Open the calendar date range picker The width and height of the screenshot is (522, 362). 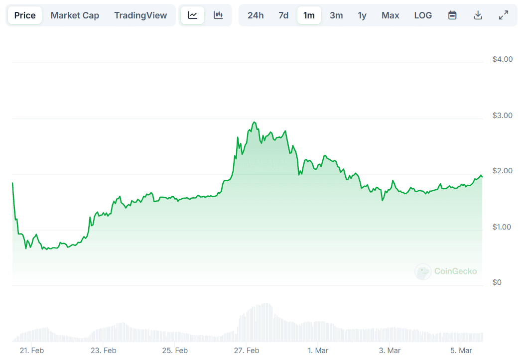pyautogui.click(x=452, y=15)
